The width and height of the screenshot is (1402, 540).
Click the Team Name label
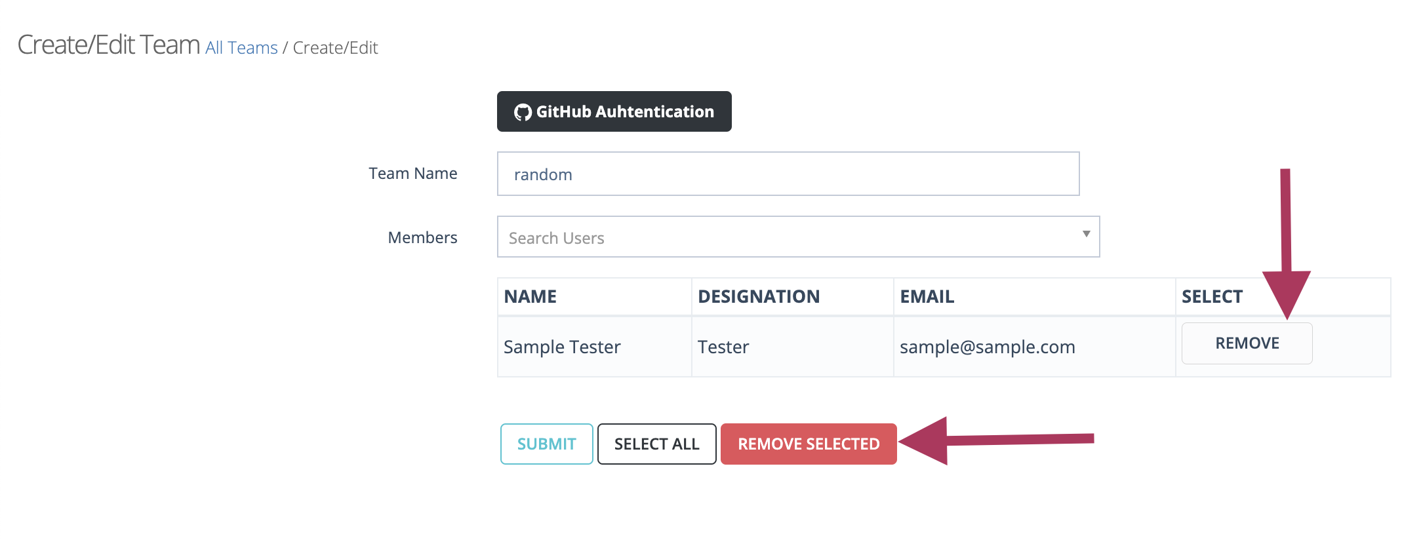click(412, 174)
